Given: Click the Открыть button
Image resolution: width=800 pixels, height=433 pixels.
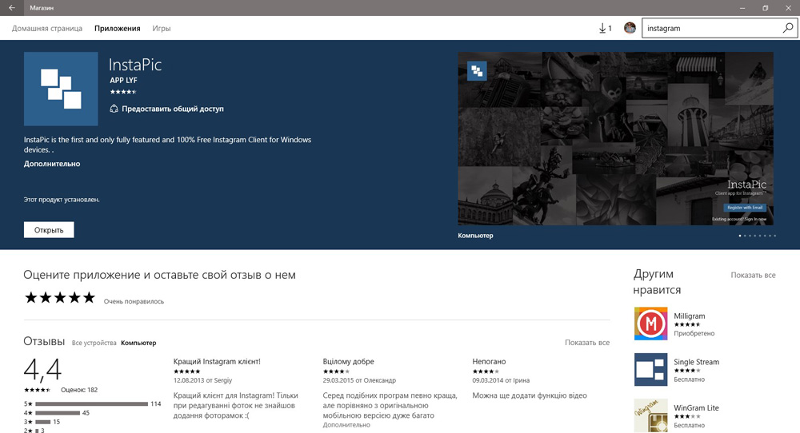Looking at the screenshot, I should pyautogui.click(x=49, y=230).
